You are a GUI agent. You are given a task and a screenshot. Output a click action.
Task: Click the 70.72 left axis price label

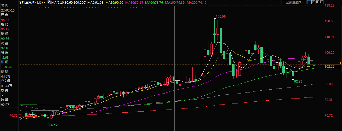[13, 116]
